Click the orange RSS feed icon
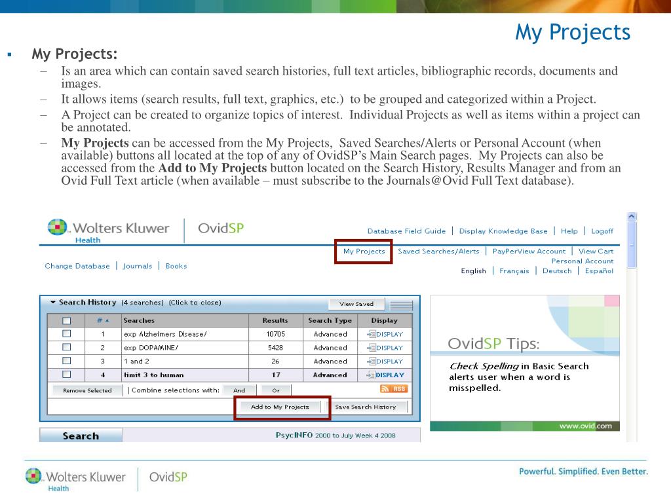671x503 pixels. [394, 389]
